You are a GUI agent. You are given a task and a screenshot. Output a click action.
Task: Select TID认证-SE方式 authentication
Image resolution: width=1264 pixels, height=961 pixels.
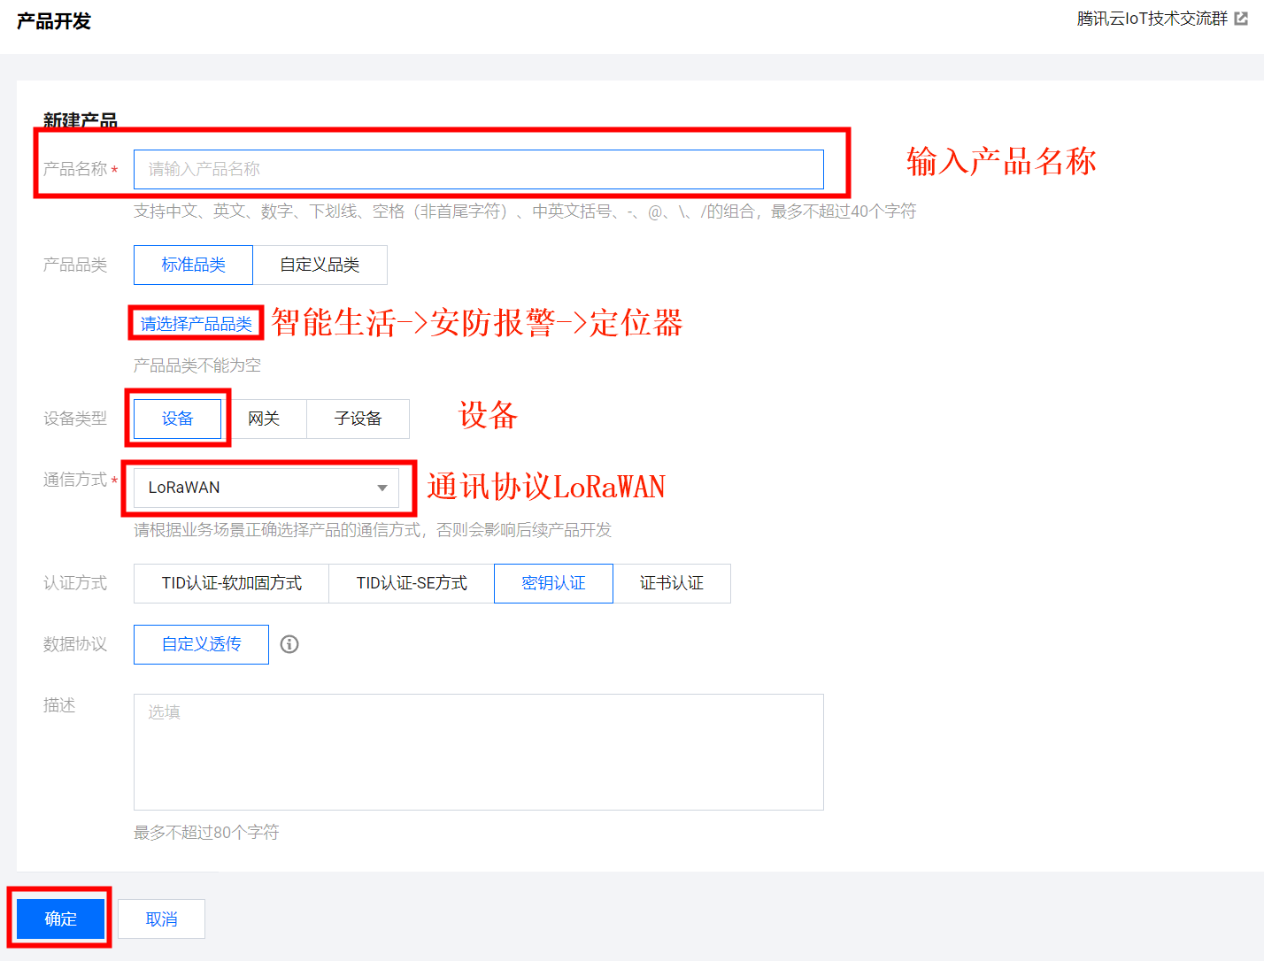coord(412,583)
